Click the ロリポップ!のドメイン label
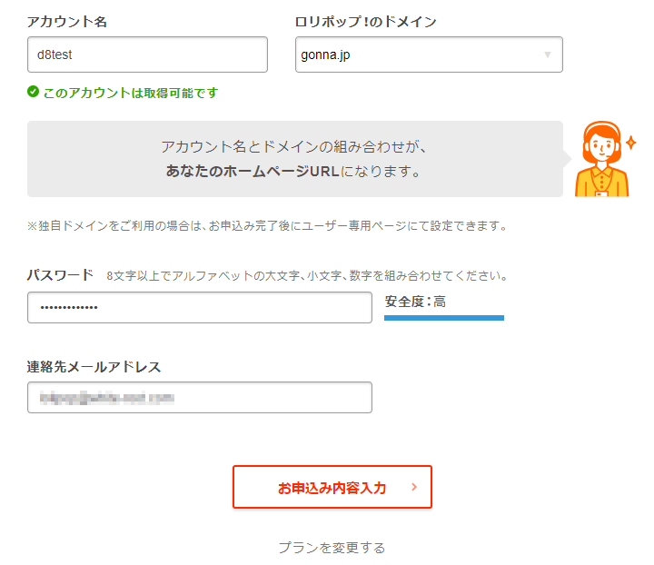Image resolution: width=654 pixels, height=565 pixels. pyautogui.click(x=366, y=22)
